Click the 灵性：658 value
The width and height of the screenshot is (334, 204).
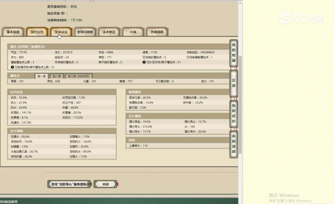(53, 81)
